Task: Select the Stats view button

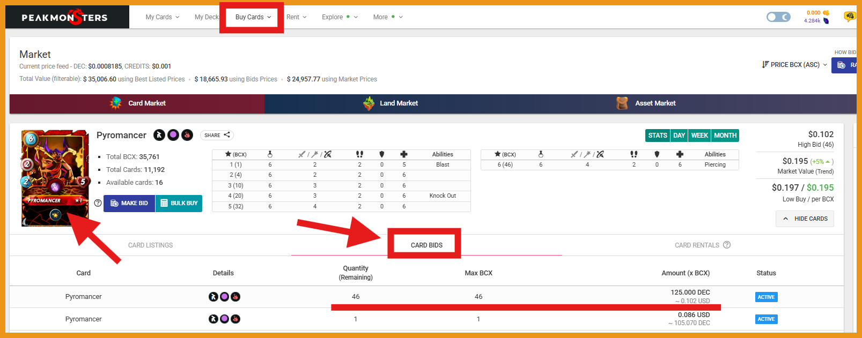Action: click(x=658, y=136)
